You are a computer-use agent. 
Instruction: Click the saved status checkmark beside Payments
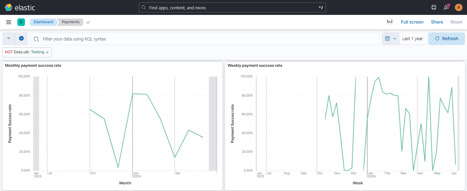point(88,22)
